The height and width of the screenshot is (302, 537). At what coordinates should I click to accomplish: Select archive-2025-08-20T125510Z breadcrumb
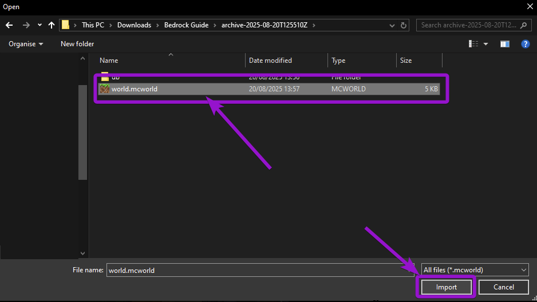(x=264, y=25)
